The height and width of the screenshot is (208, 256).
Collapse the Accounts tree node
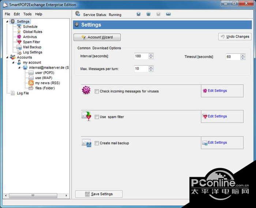(x=7, y=57)
